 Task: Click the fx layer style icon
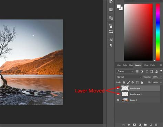(x=129, y=125)
